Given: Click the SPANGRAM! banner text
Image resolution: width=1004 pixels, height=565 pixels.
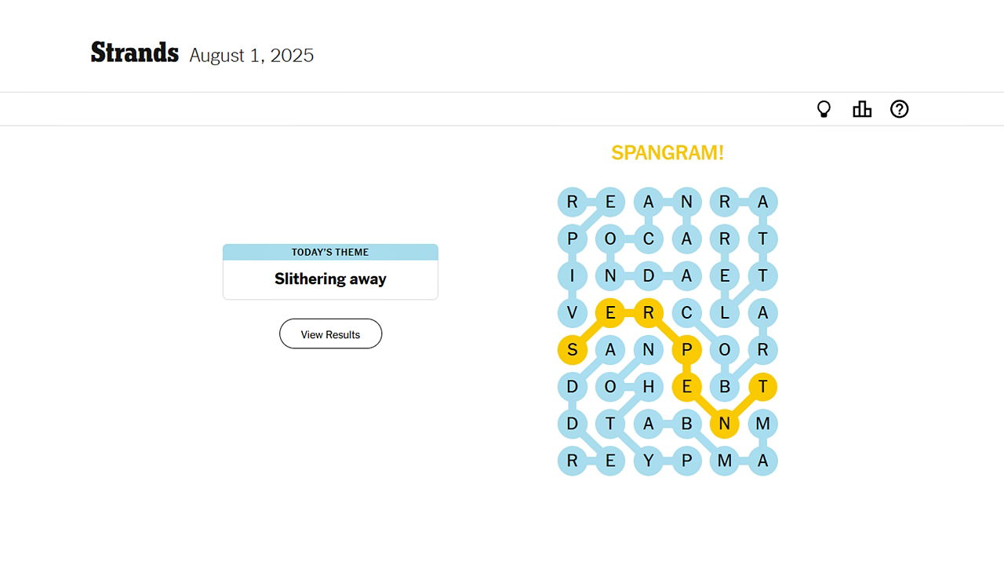Looking at the screenshot, I should pyautogui.click(x=668, y=152).
